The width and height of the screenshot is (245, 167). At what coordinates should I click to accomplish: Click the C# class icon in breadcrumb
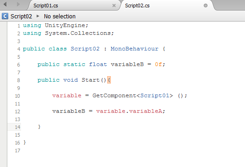click(5, 16)
